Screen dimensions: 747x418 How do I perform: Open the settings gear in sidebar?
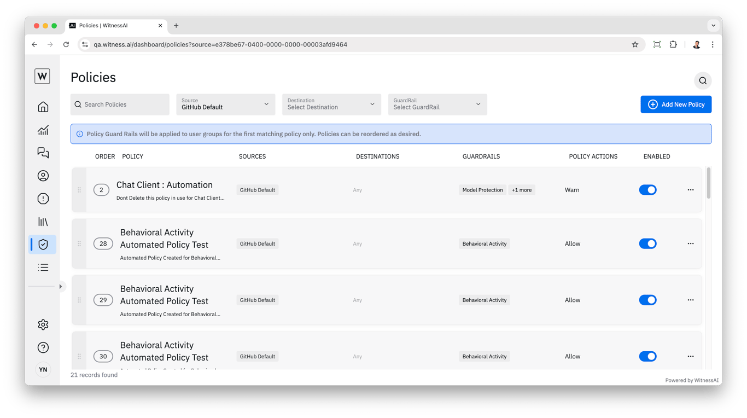coord(43,324)
